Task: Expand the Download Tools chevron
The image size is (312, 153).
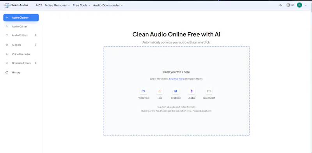Action: [x=35, y=63]
